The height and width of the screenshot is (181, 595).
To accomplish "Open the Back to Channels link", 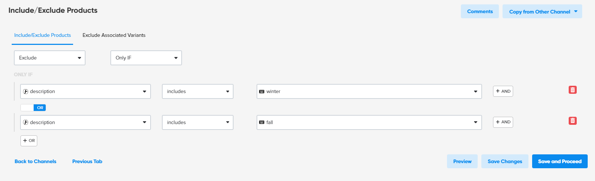I will click(35, 161).
